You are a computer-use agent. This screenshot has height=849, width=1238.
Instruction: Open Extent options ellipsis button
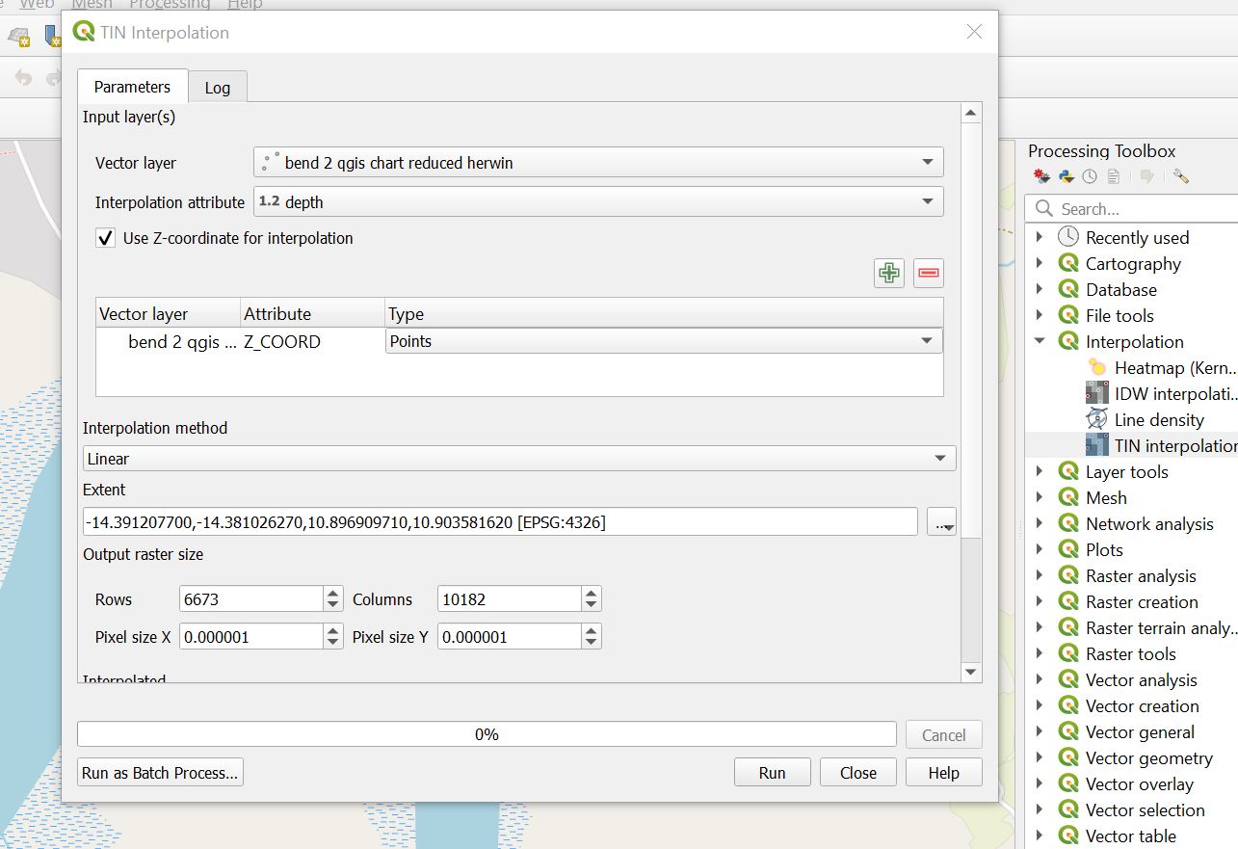941,522
